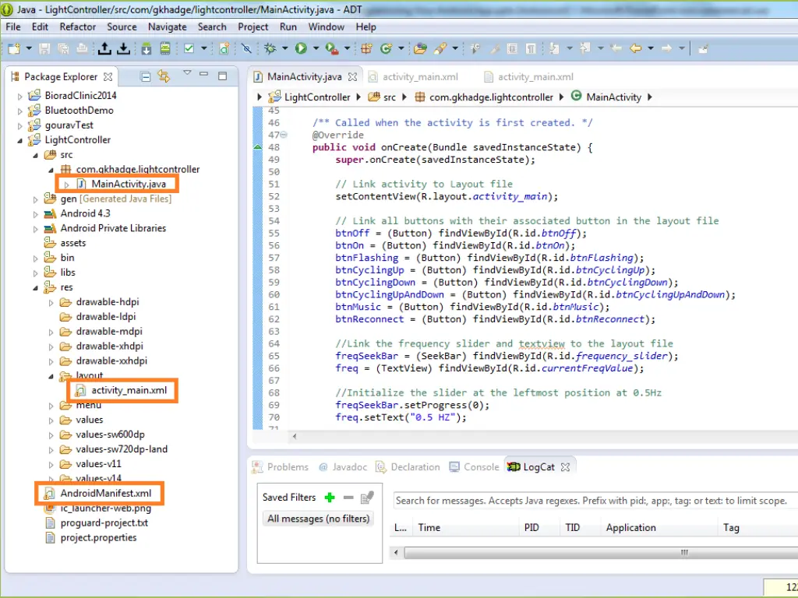This screenshot has height=598, width=798.
Task: Click the Forward navigation arrow icon
Action: coord(666,49)
